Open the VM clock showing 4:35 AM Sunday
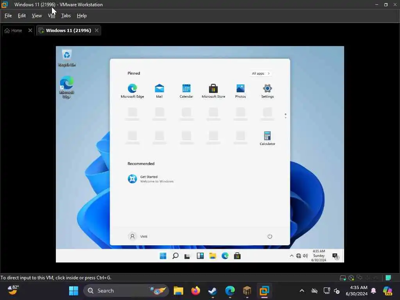400x300 pixels. coord(319,255)
